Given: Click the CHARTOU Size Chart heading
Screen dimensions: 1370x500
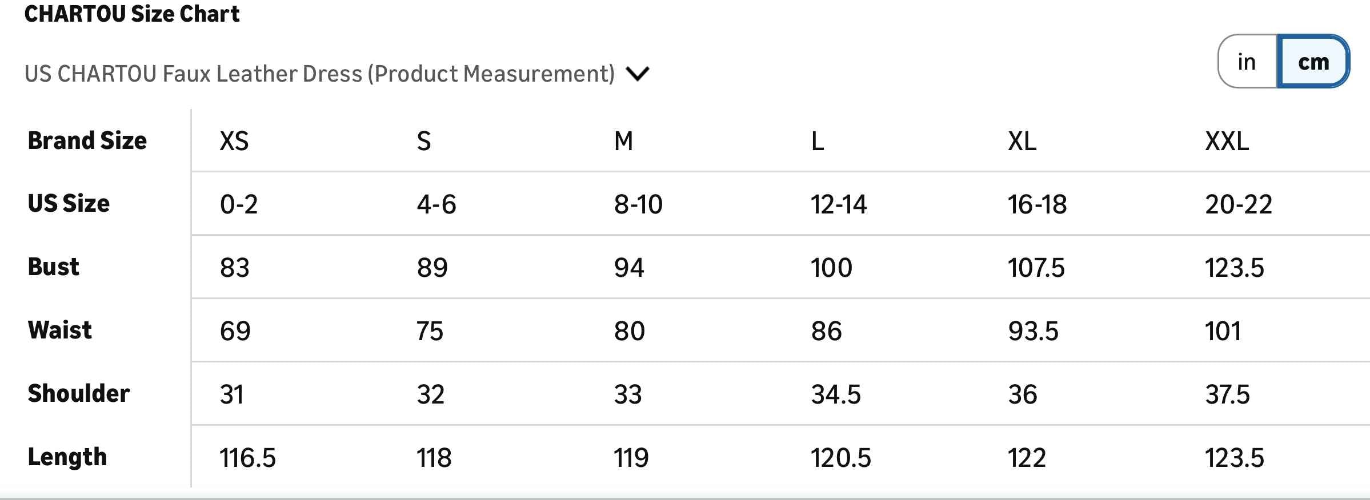Looking at the screenshot, I should [132, 14].
